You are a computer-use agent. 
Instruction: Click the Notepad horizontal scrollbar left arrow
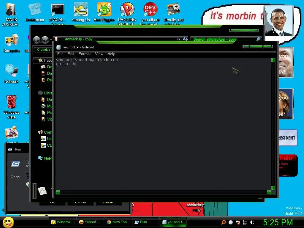[x=58, y=192]
